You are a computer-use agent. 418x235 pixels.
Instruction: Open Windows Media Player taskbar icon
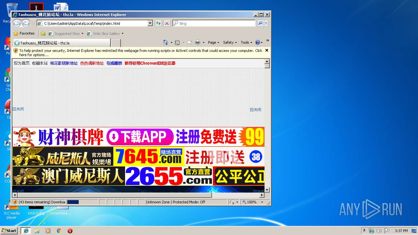(x=48, y=231)
